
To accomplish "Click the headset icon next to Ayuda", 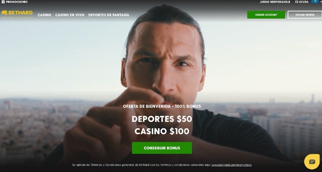I will 297,2.
